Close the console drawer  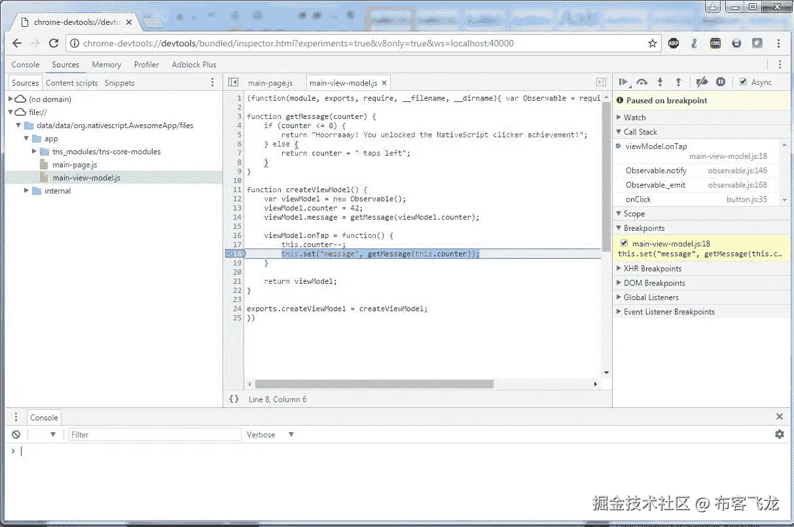pyautogui.click(x=779, y=416)
